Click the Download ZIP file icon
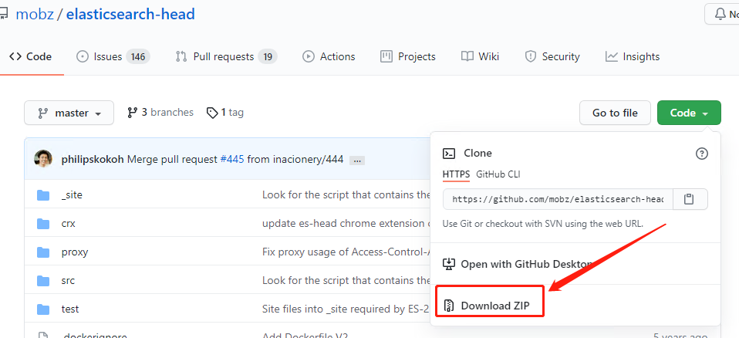The width and height of the screenshot is (739, 338). [449, 306]
